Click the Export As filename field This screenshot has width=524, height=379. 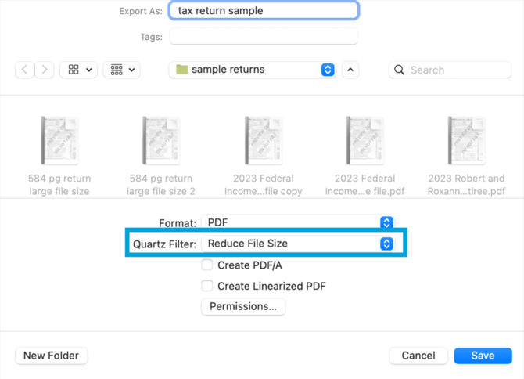pos(263,11)
